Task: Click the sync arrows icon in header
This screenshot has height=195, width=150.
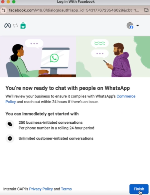Action: (15, 26)
